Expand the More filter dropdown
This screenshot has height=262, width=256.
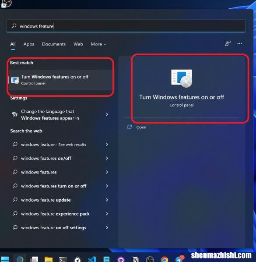tap(98, 44)
